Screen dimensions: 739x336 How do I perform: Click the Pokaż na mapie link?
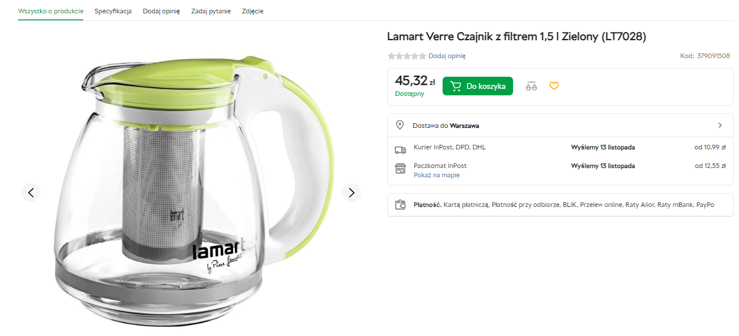click(436, 175)
